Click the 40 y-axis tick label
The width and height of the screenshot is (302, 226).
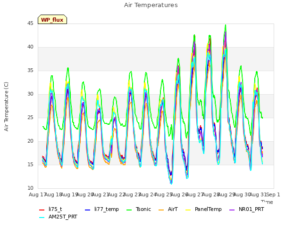tap(30, 47)
